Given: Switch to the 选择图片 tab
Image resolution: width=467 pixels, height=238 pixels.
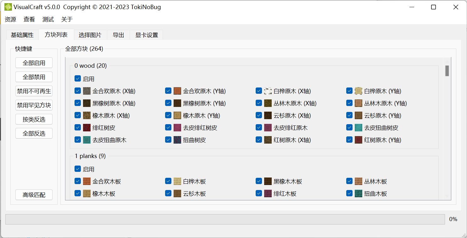Looking at the screenshot, I should pos(90,35).
